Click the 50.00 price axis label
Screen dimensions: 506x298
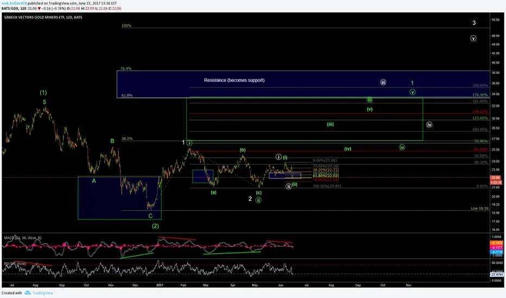tap(495, 20)
